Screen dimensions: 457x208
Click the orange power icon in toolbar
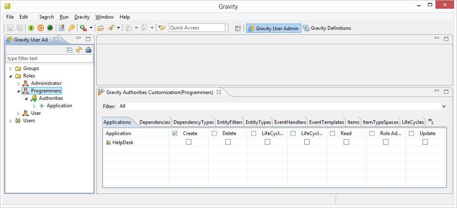tap(40, 28)
